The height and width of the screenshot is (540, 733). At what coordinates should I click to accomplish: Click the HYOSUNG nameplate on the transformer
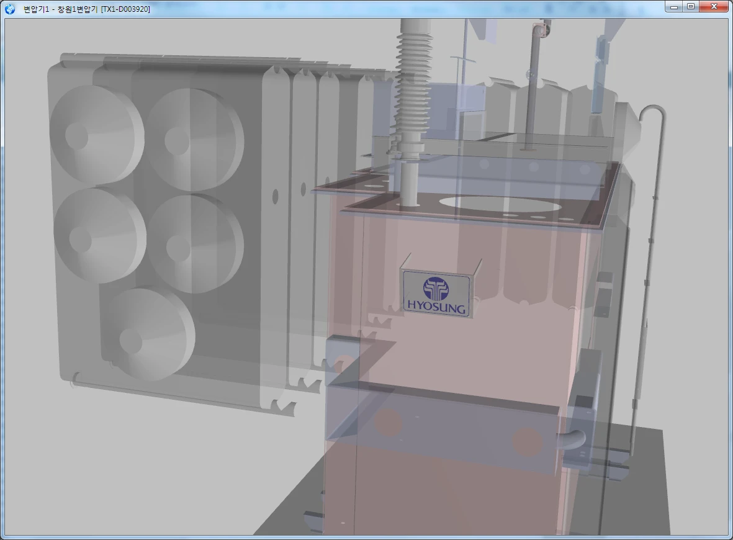[437, 294]
